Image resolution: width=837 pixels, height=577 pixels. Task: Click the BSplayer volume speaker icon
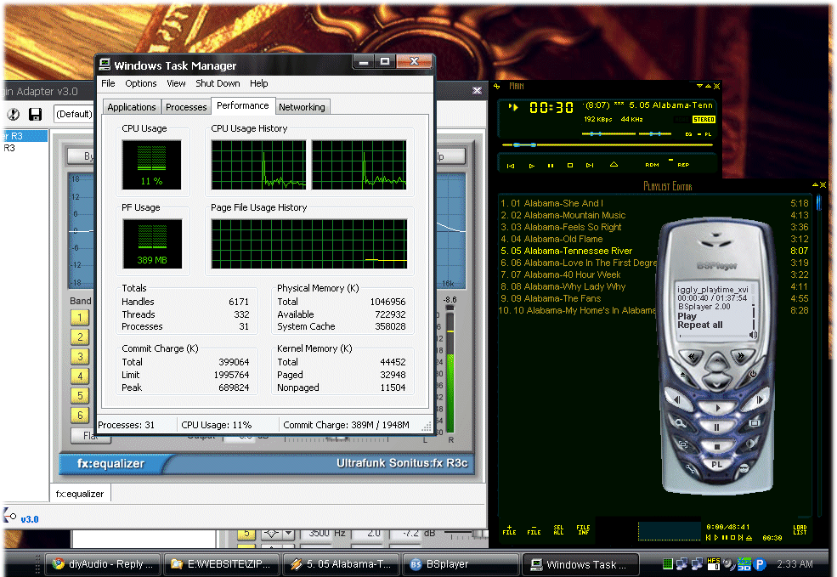point(753,335)
